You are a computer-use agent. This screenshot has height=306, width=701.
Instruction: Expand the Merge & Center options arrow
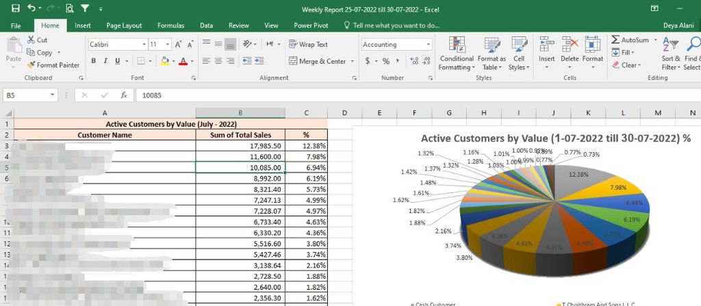353,62
